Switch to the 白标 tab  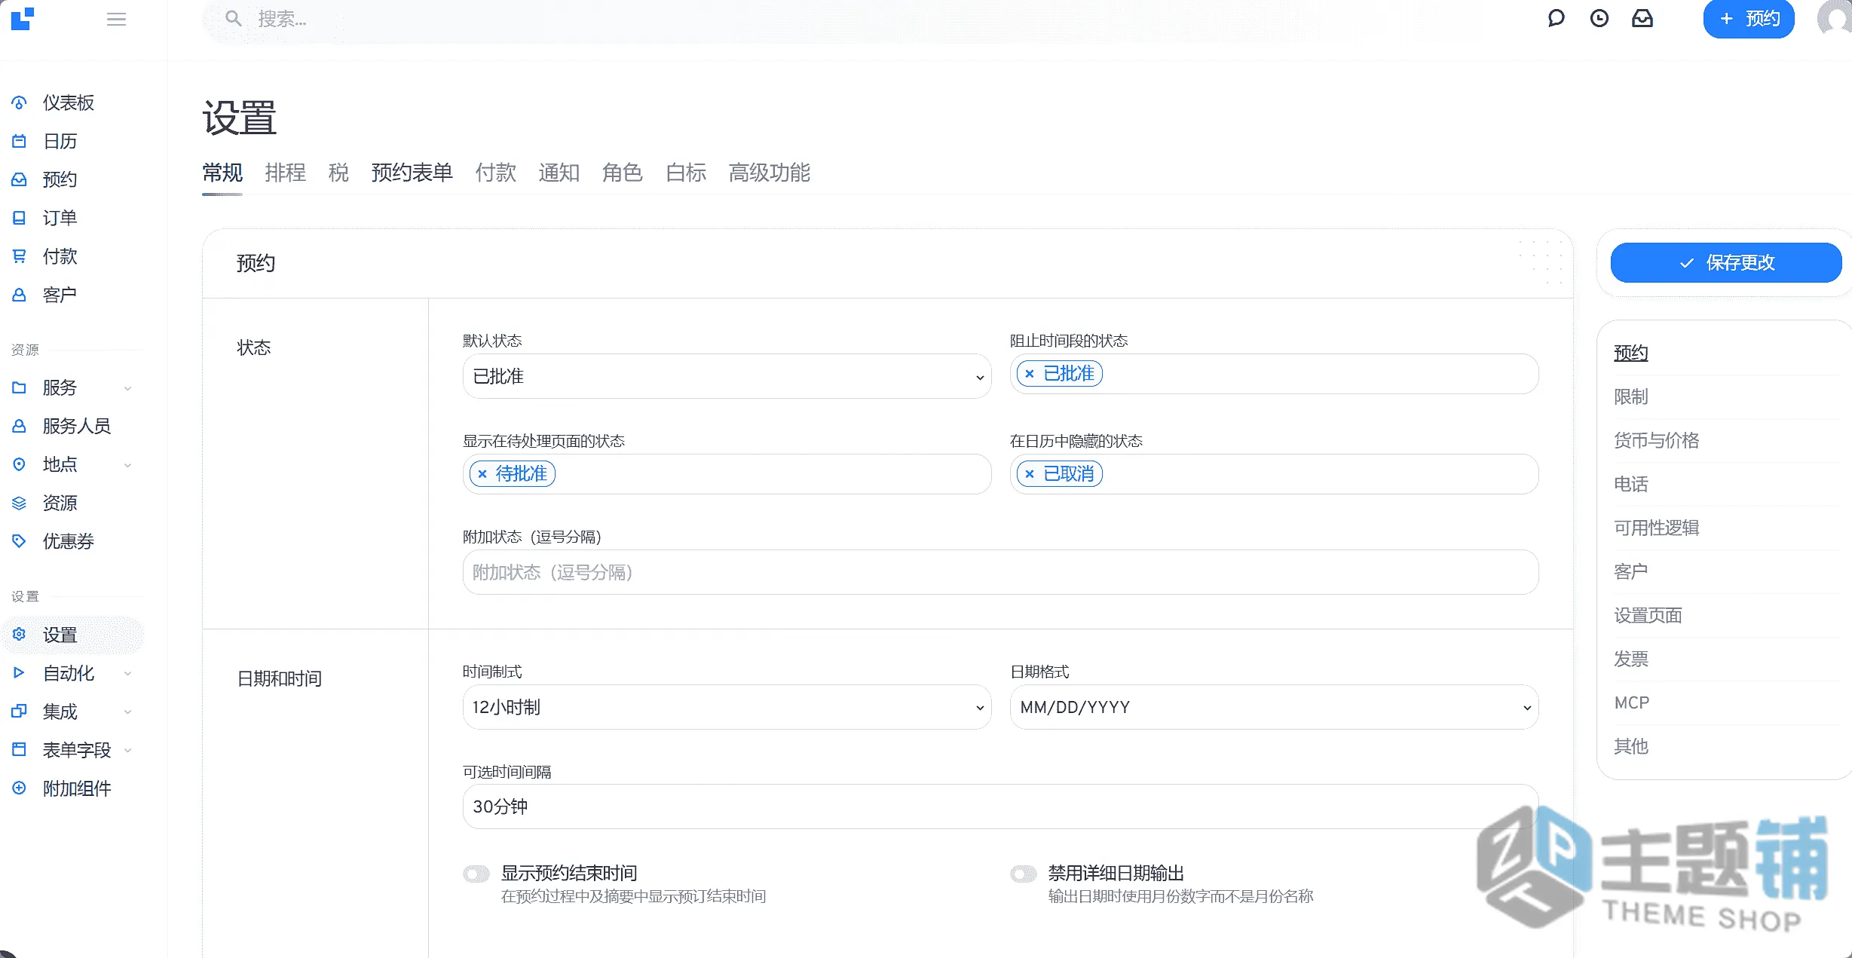click(x=686, y=173)
